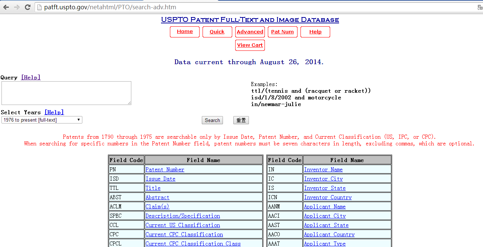Image resolution: width=483 pixels, height=247 pixels.
Task: Click the page info icon in address bar
Action: pos(40,7)
